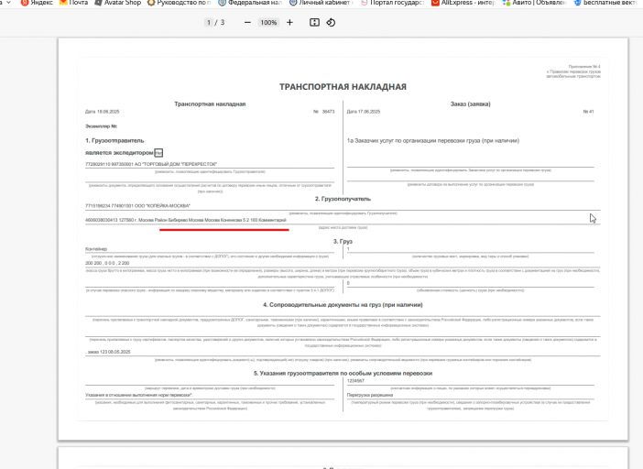This screenshot has height=469, width=643.
Task: Click '5. Указания грузоотправителя' heading
Action: pos(343,374)
